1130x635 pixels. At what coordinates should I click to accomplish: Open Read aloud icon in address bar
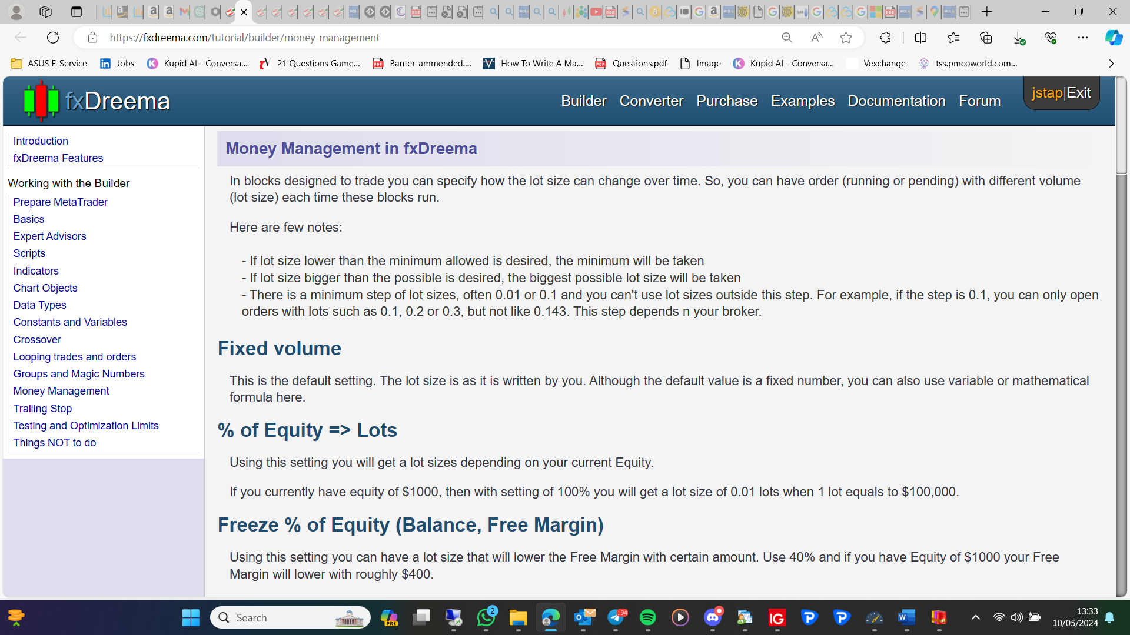coord(817,38)
